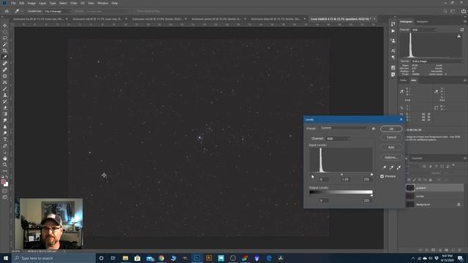
Task: Open the Levels preset options gear menu
Action: tap(374, 129)
